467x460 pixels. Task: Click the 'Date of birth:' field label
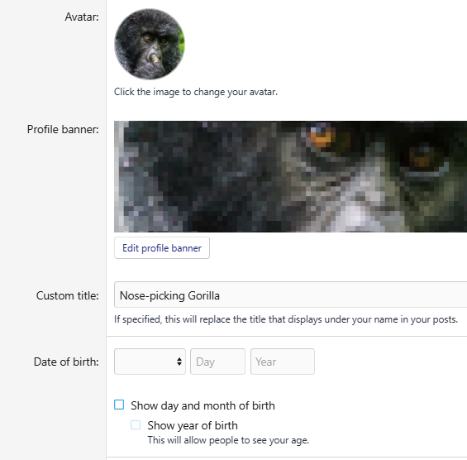[66, 362]
